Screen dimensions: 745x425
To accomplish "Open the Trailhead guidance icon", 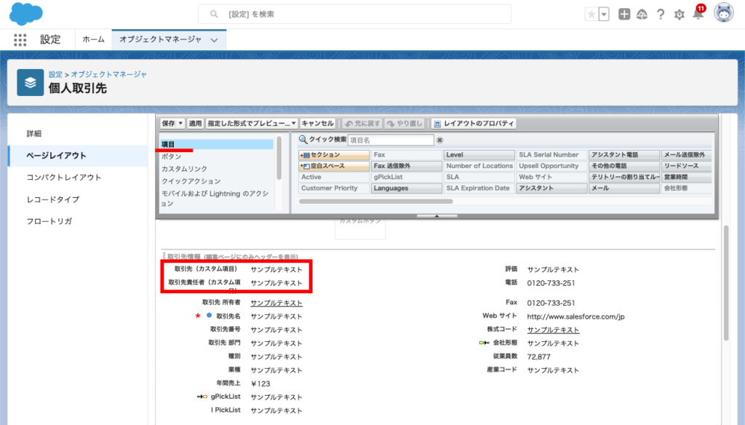I will (x=642, y=15).
